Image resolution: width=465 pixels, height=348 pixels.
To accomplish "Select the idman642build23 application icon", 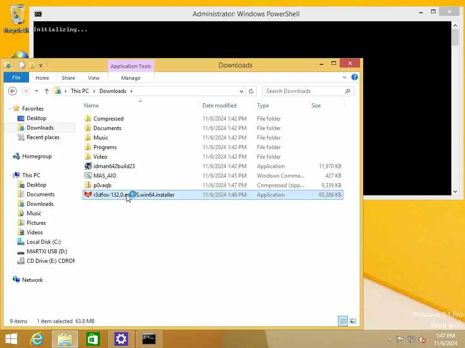I will [x=88, y=166].
